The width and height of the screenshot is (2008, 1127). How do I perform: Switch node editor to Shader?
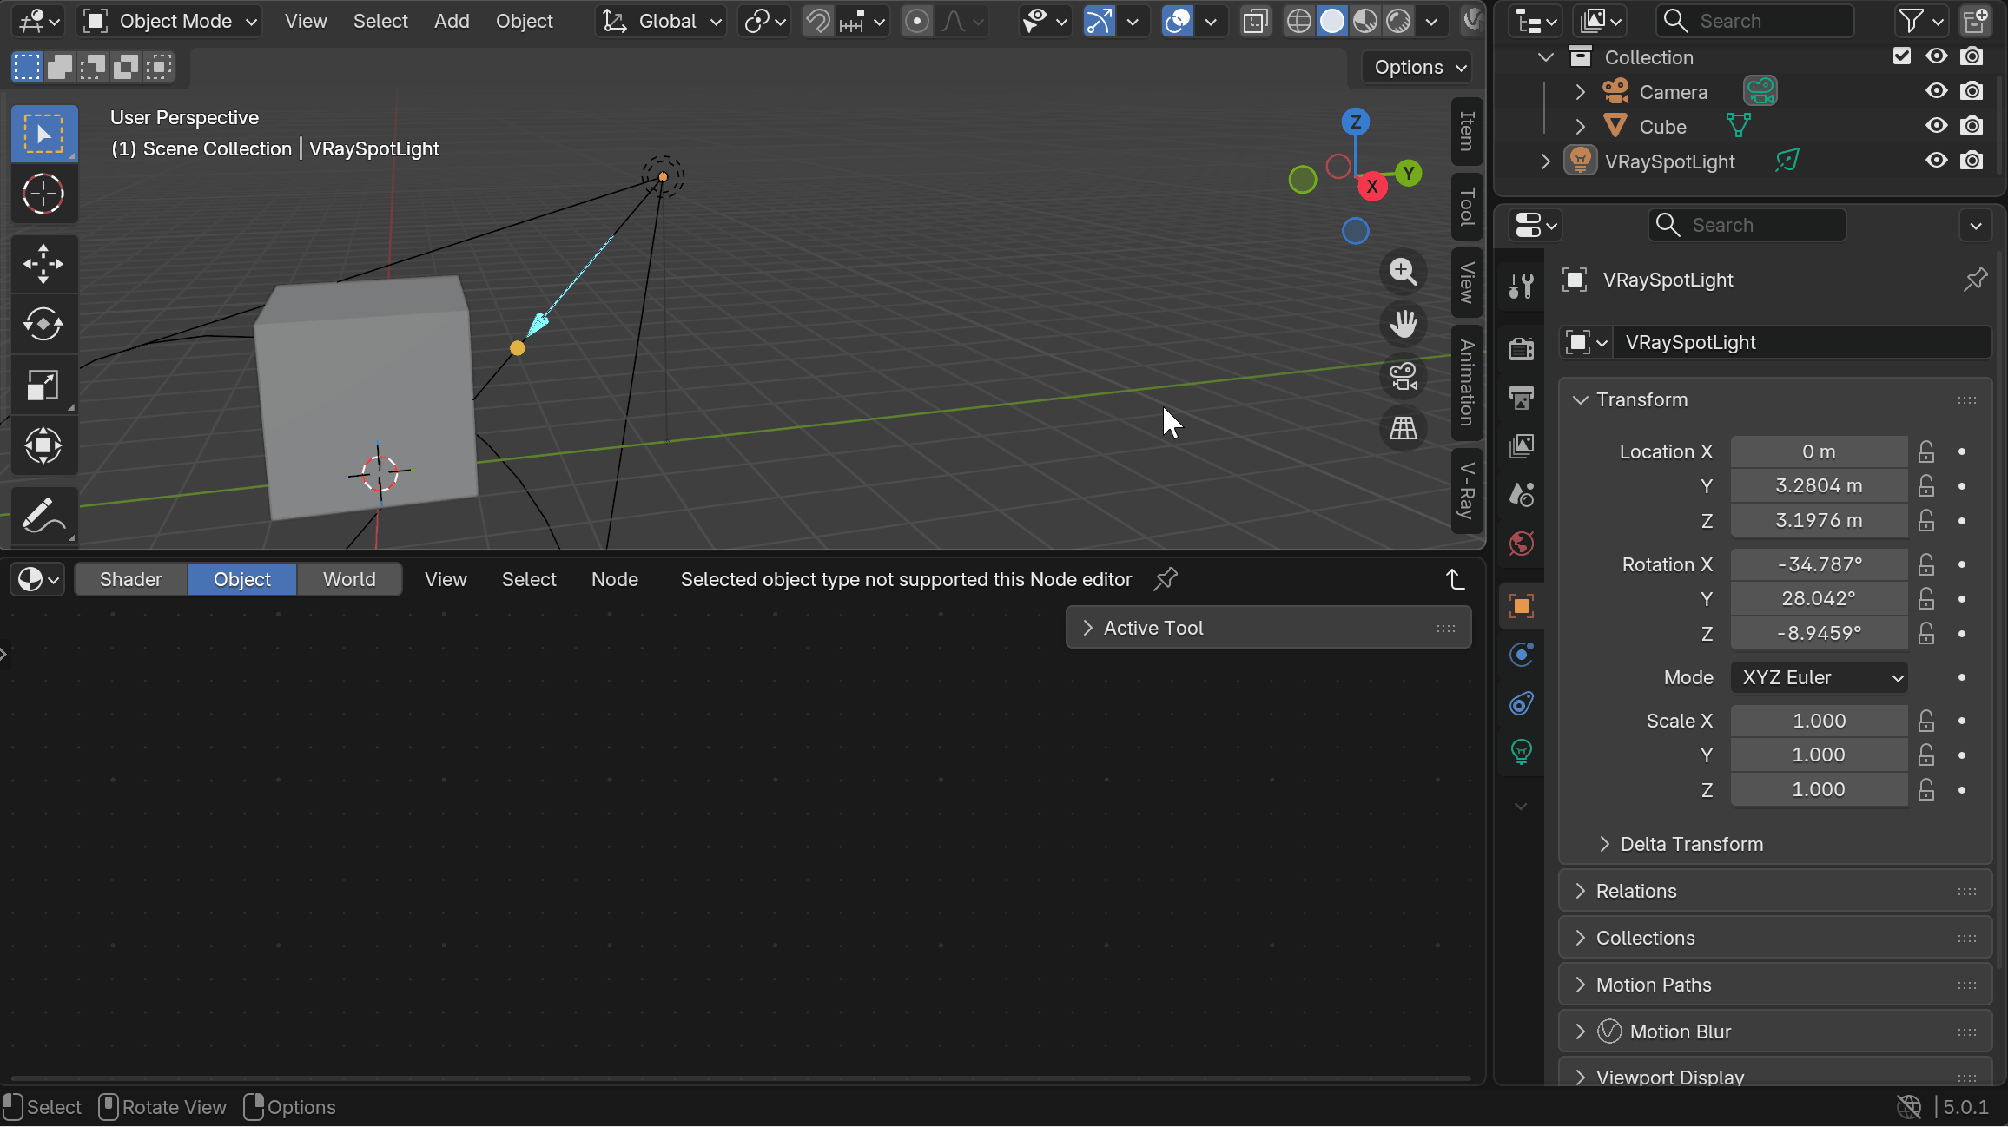coord(130,579)
